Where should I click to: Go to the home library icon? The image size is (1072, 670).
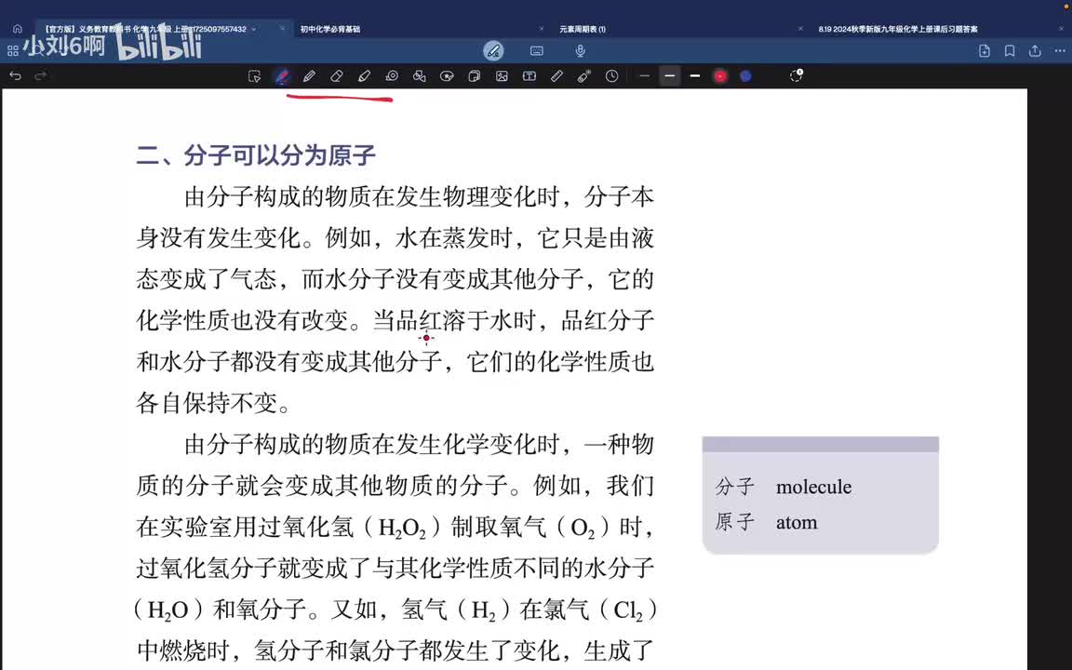pyautogui.click(x=17, y=29)
